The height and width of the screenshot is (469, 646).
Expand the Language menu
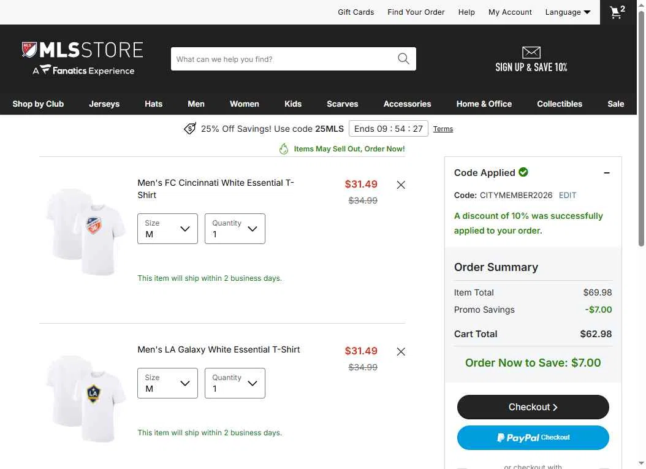568,12
